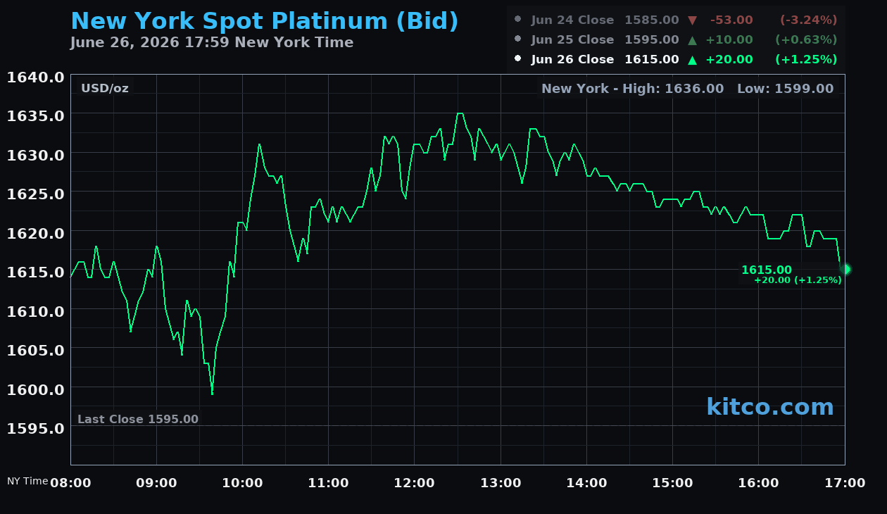887x514 pixels.
Task: Click the 1610.0 y-axis label
Action: coord(35,311)
